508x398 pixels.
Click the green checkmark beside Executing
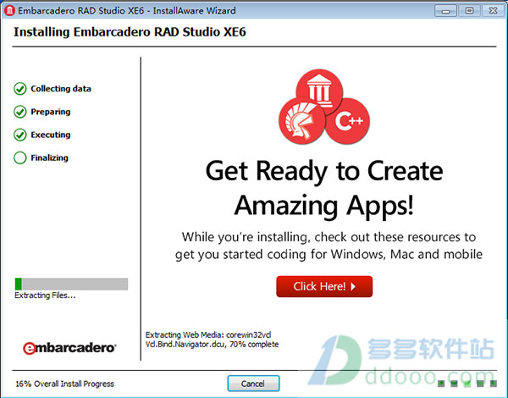click(20, 135)
